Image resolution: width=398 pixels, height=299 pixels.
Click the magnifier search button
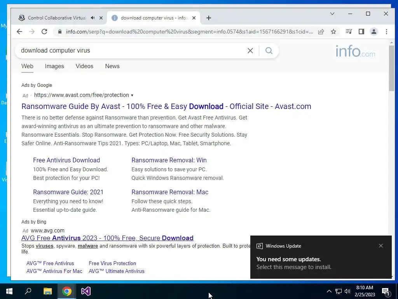coord(269,51)
